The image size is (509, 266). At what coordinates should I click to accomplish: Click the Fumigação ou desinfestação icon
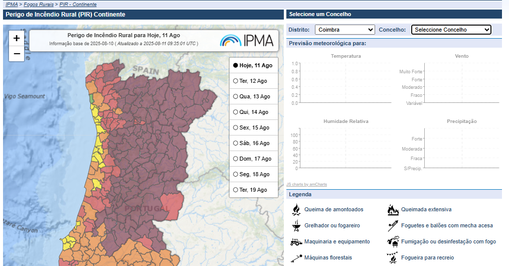click(x=393, y=241)
